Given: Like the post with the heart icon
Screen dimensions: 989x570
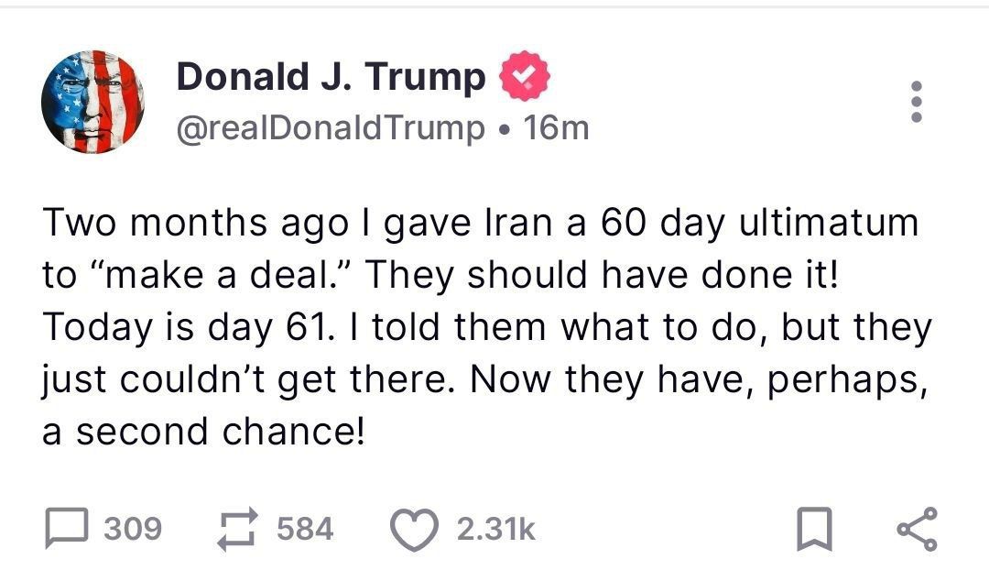Looking at the screenshot, I should (414, 529).
